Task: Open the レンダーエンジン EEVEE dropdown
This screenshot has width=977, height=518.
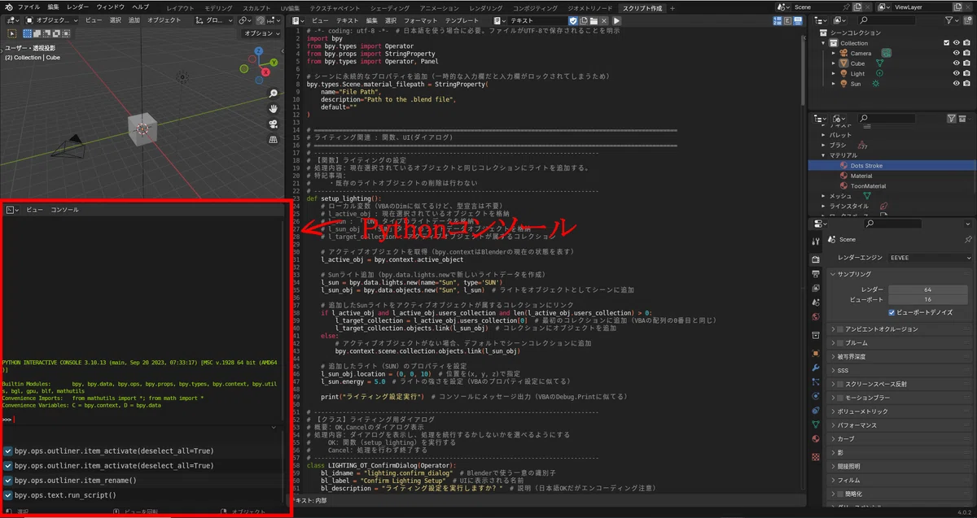Action: tap(930, 257)
